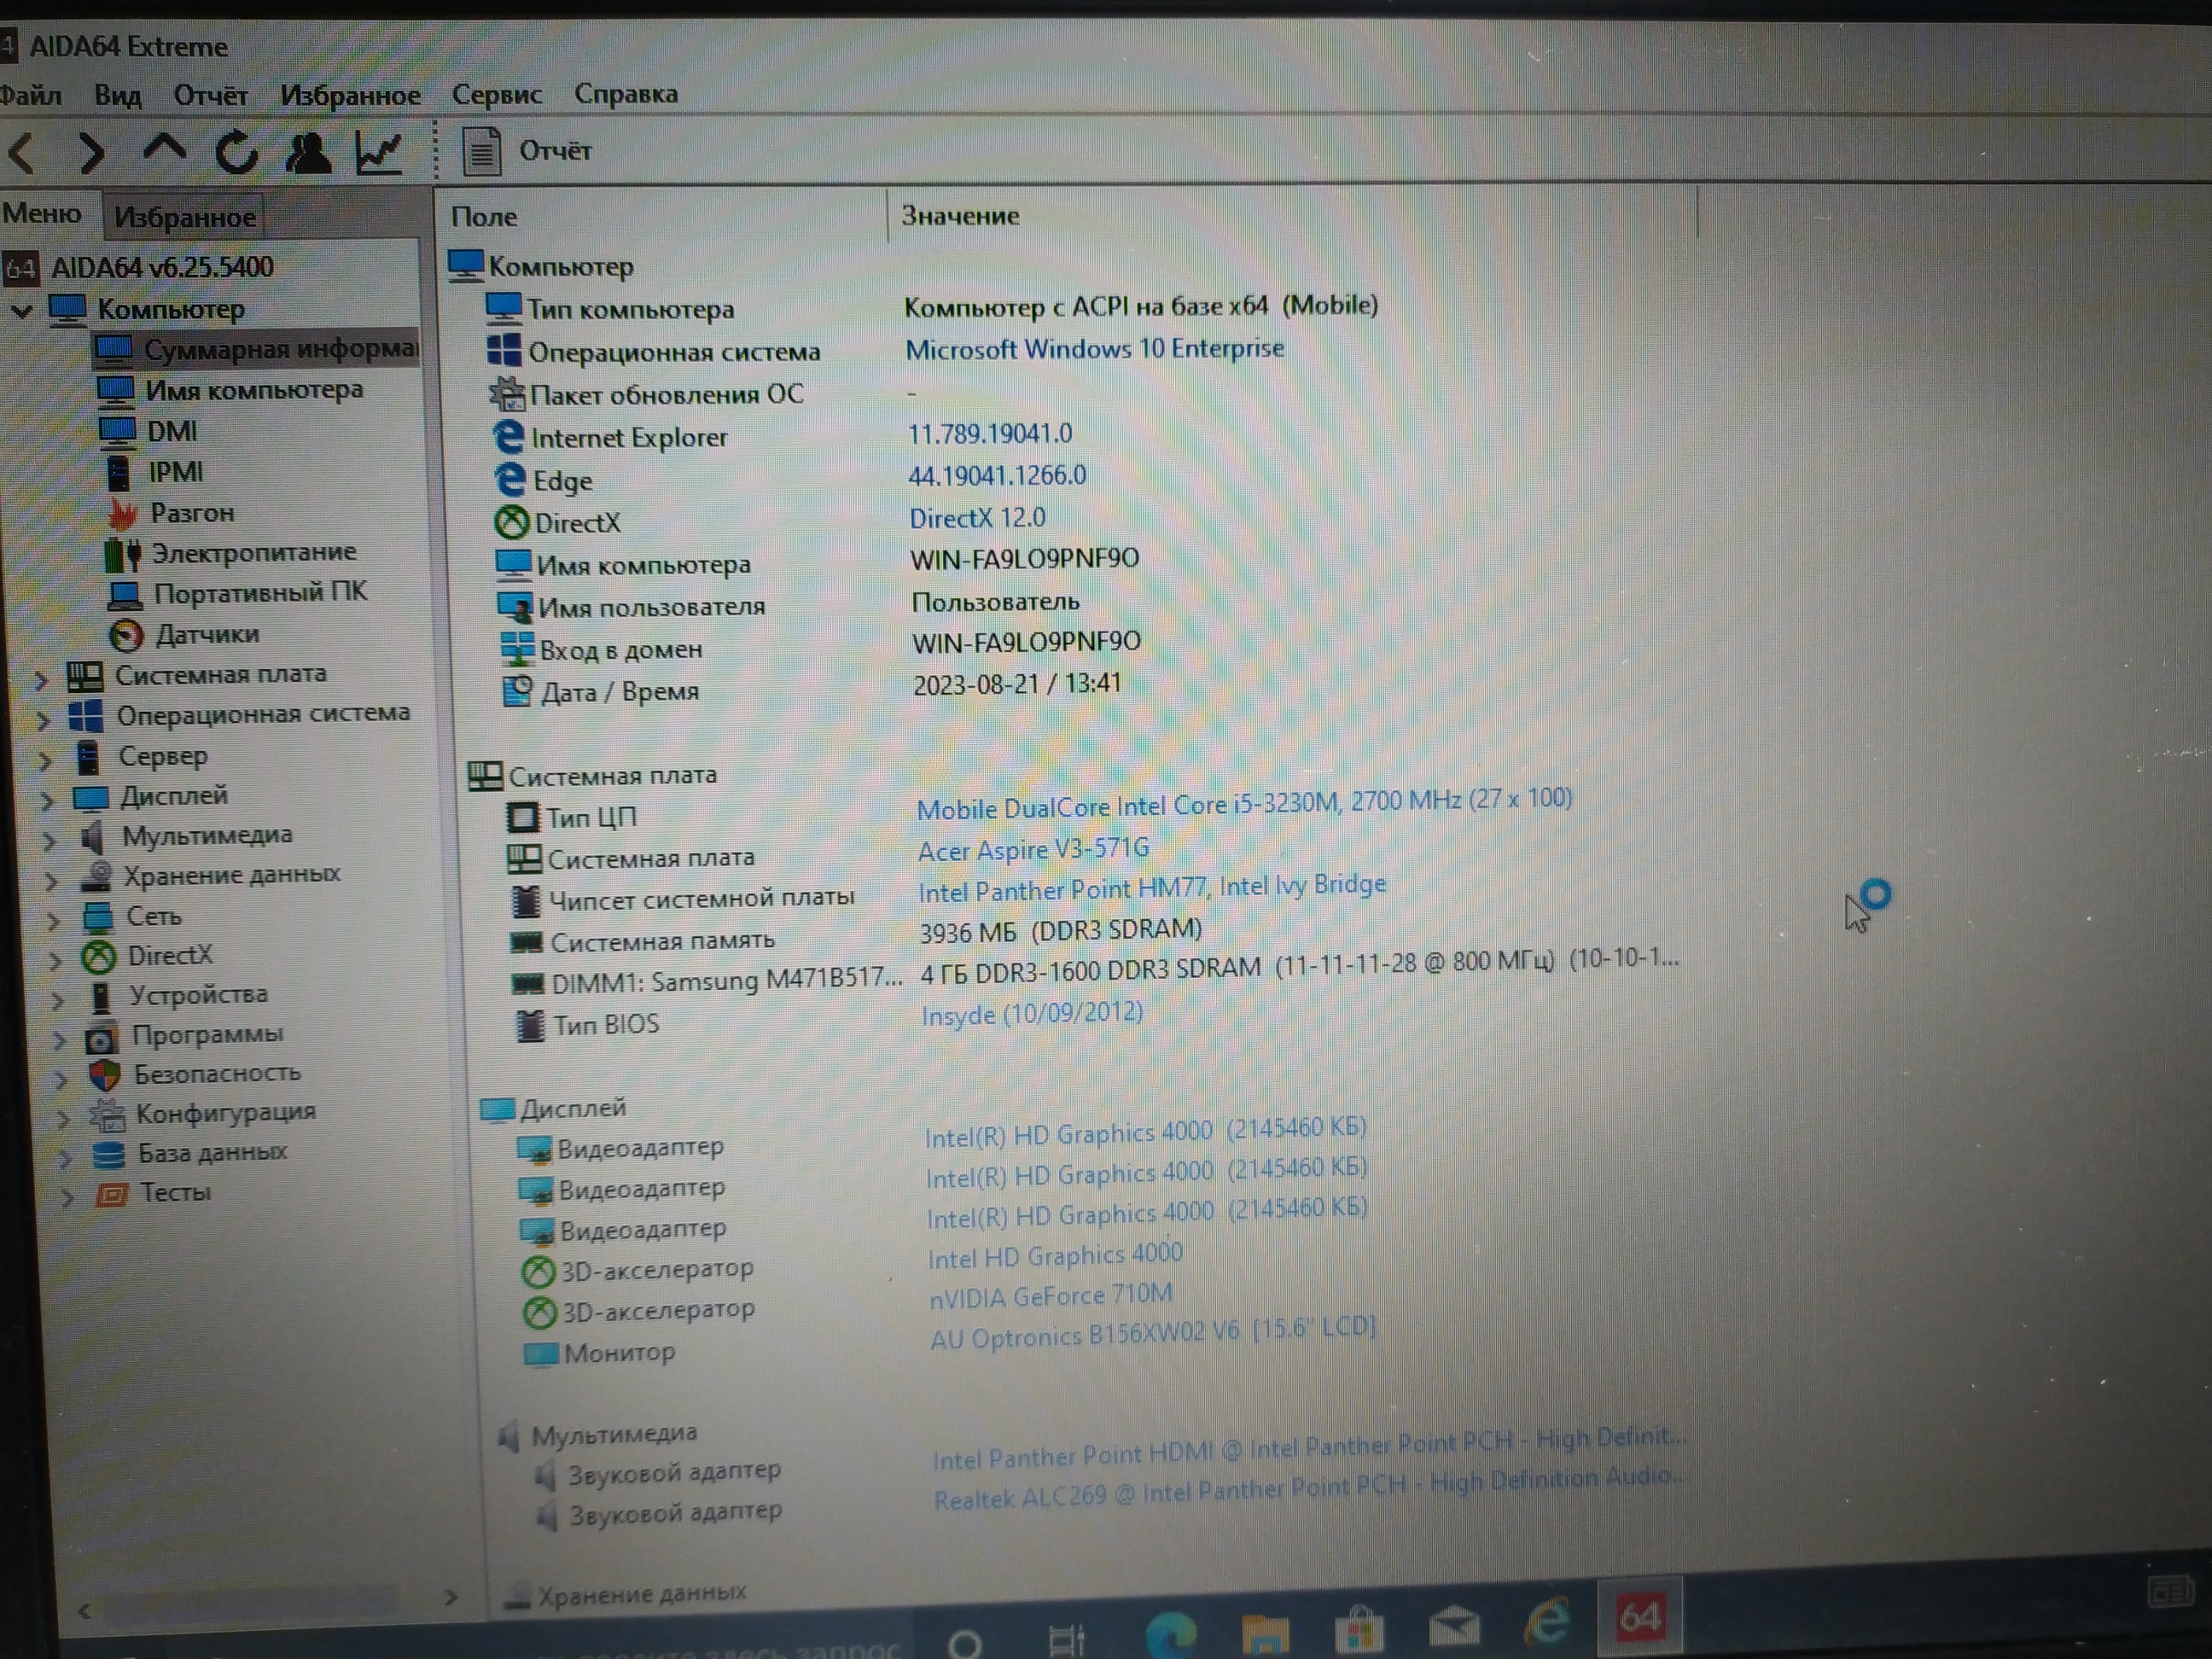The width and height of the screenshot is (2212, 1659).
Task: Open Microsoft Windows 10 Enterprise link
Action: pos(1095,349)
